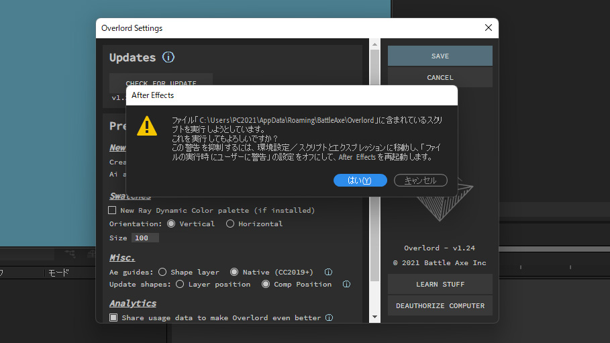Choose Native (CC2019+) for Ae guides

pyautogui.click(x=234, y=272)
